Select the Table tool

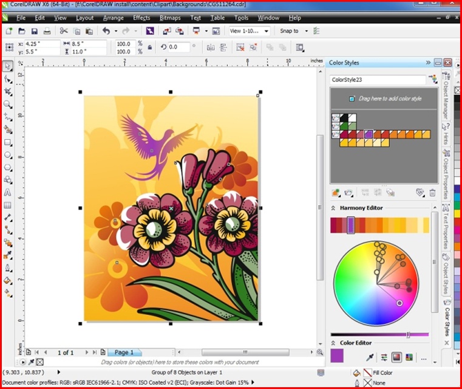tap(8, 205)
